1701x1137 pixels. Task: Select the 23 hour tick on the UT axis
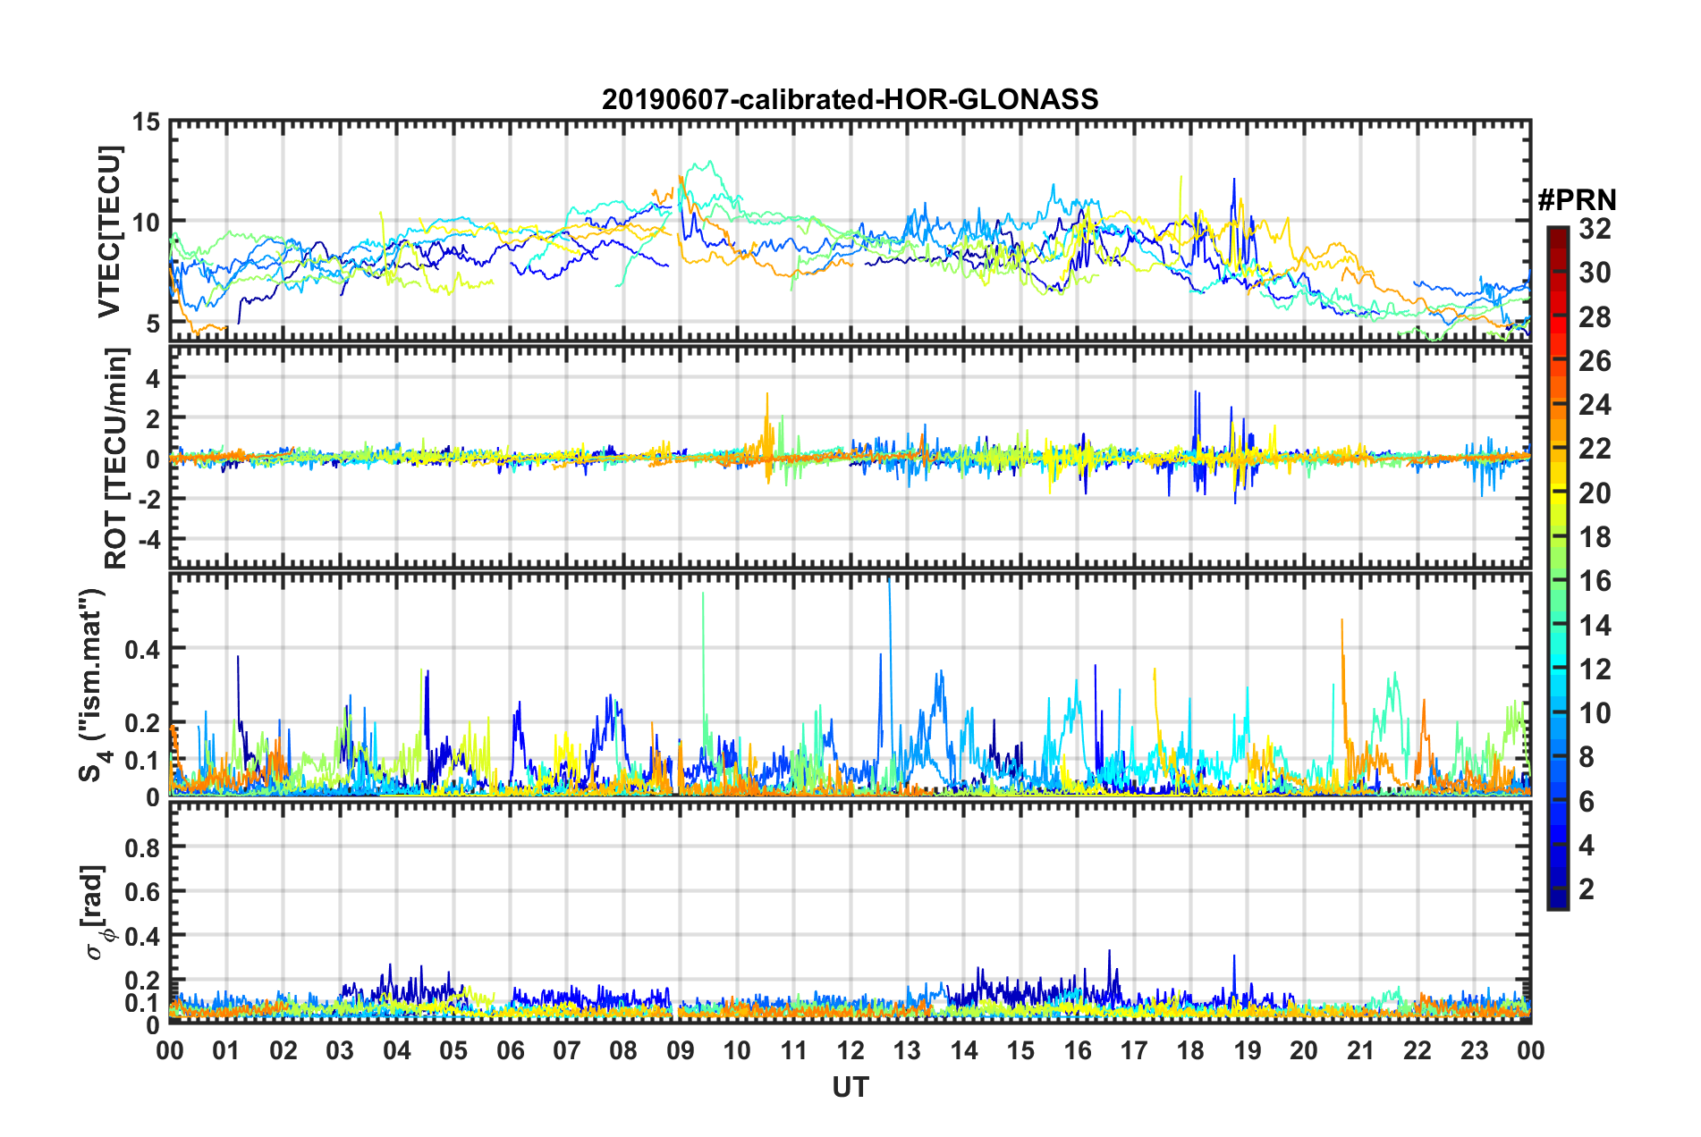pos(1474,1050)
